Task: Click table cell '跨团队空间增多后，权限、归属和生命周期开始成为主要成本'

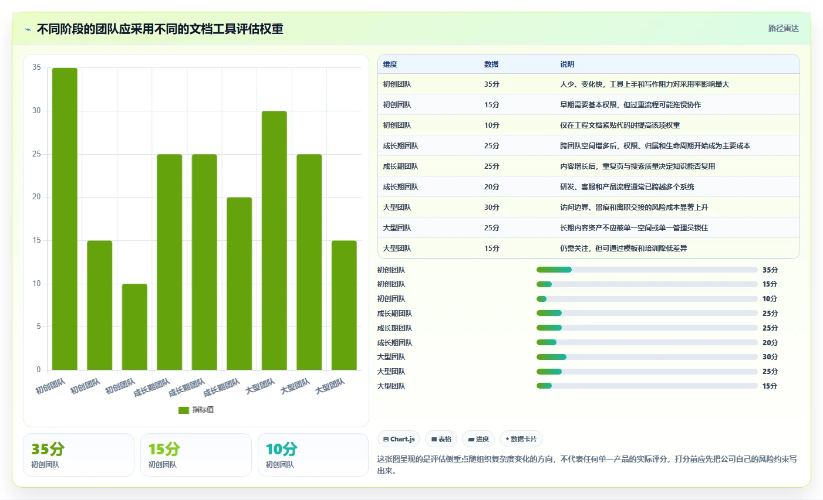Action: coord(655,146)
